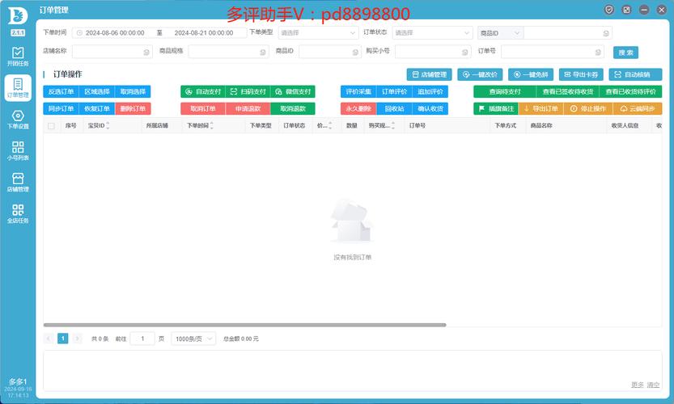Click the 区域选择 button
The width and height of the screenshot is (674, 404).
97,91
